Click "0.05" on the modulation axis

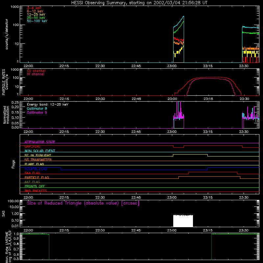(x=15, y=123)
